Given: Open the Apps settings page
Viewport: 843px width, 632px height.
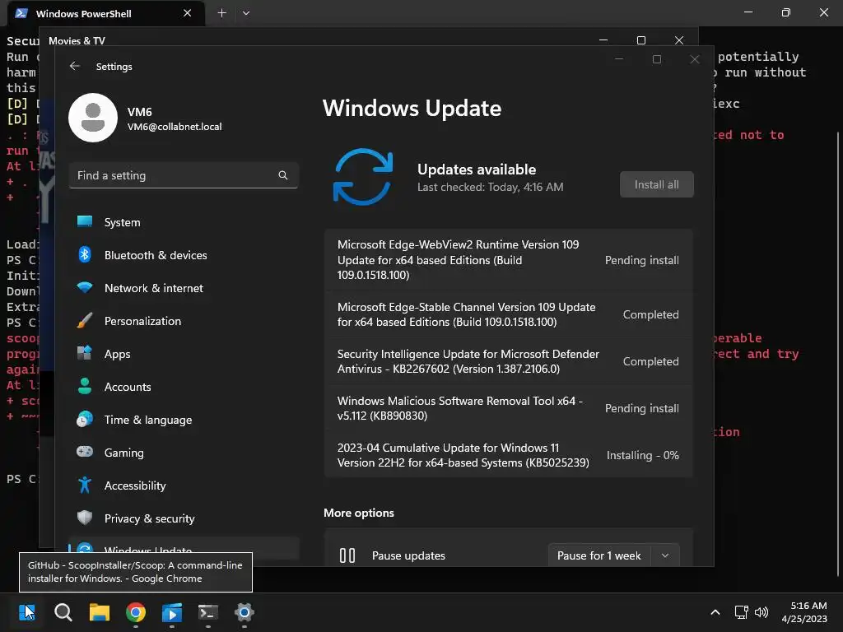Looking at the screenshot, I should (x=184, y=354).
